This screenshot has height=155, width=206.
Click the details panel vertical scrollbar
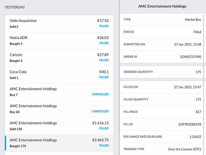click(204, 84)
